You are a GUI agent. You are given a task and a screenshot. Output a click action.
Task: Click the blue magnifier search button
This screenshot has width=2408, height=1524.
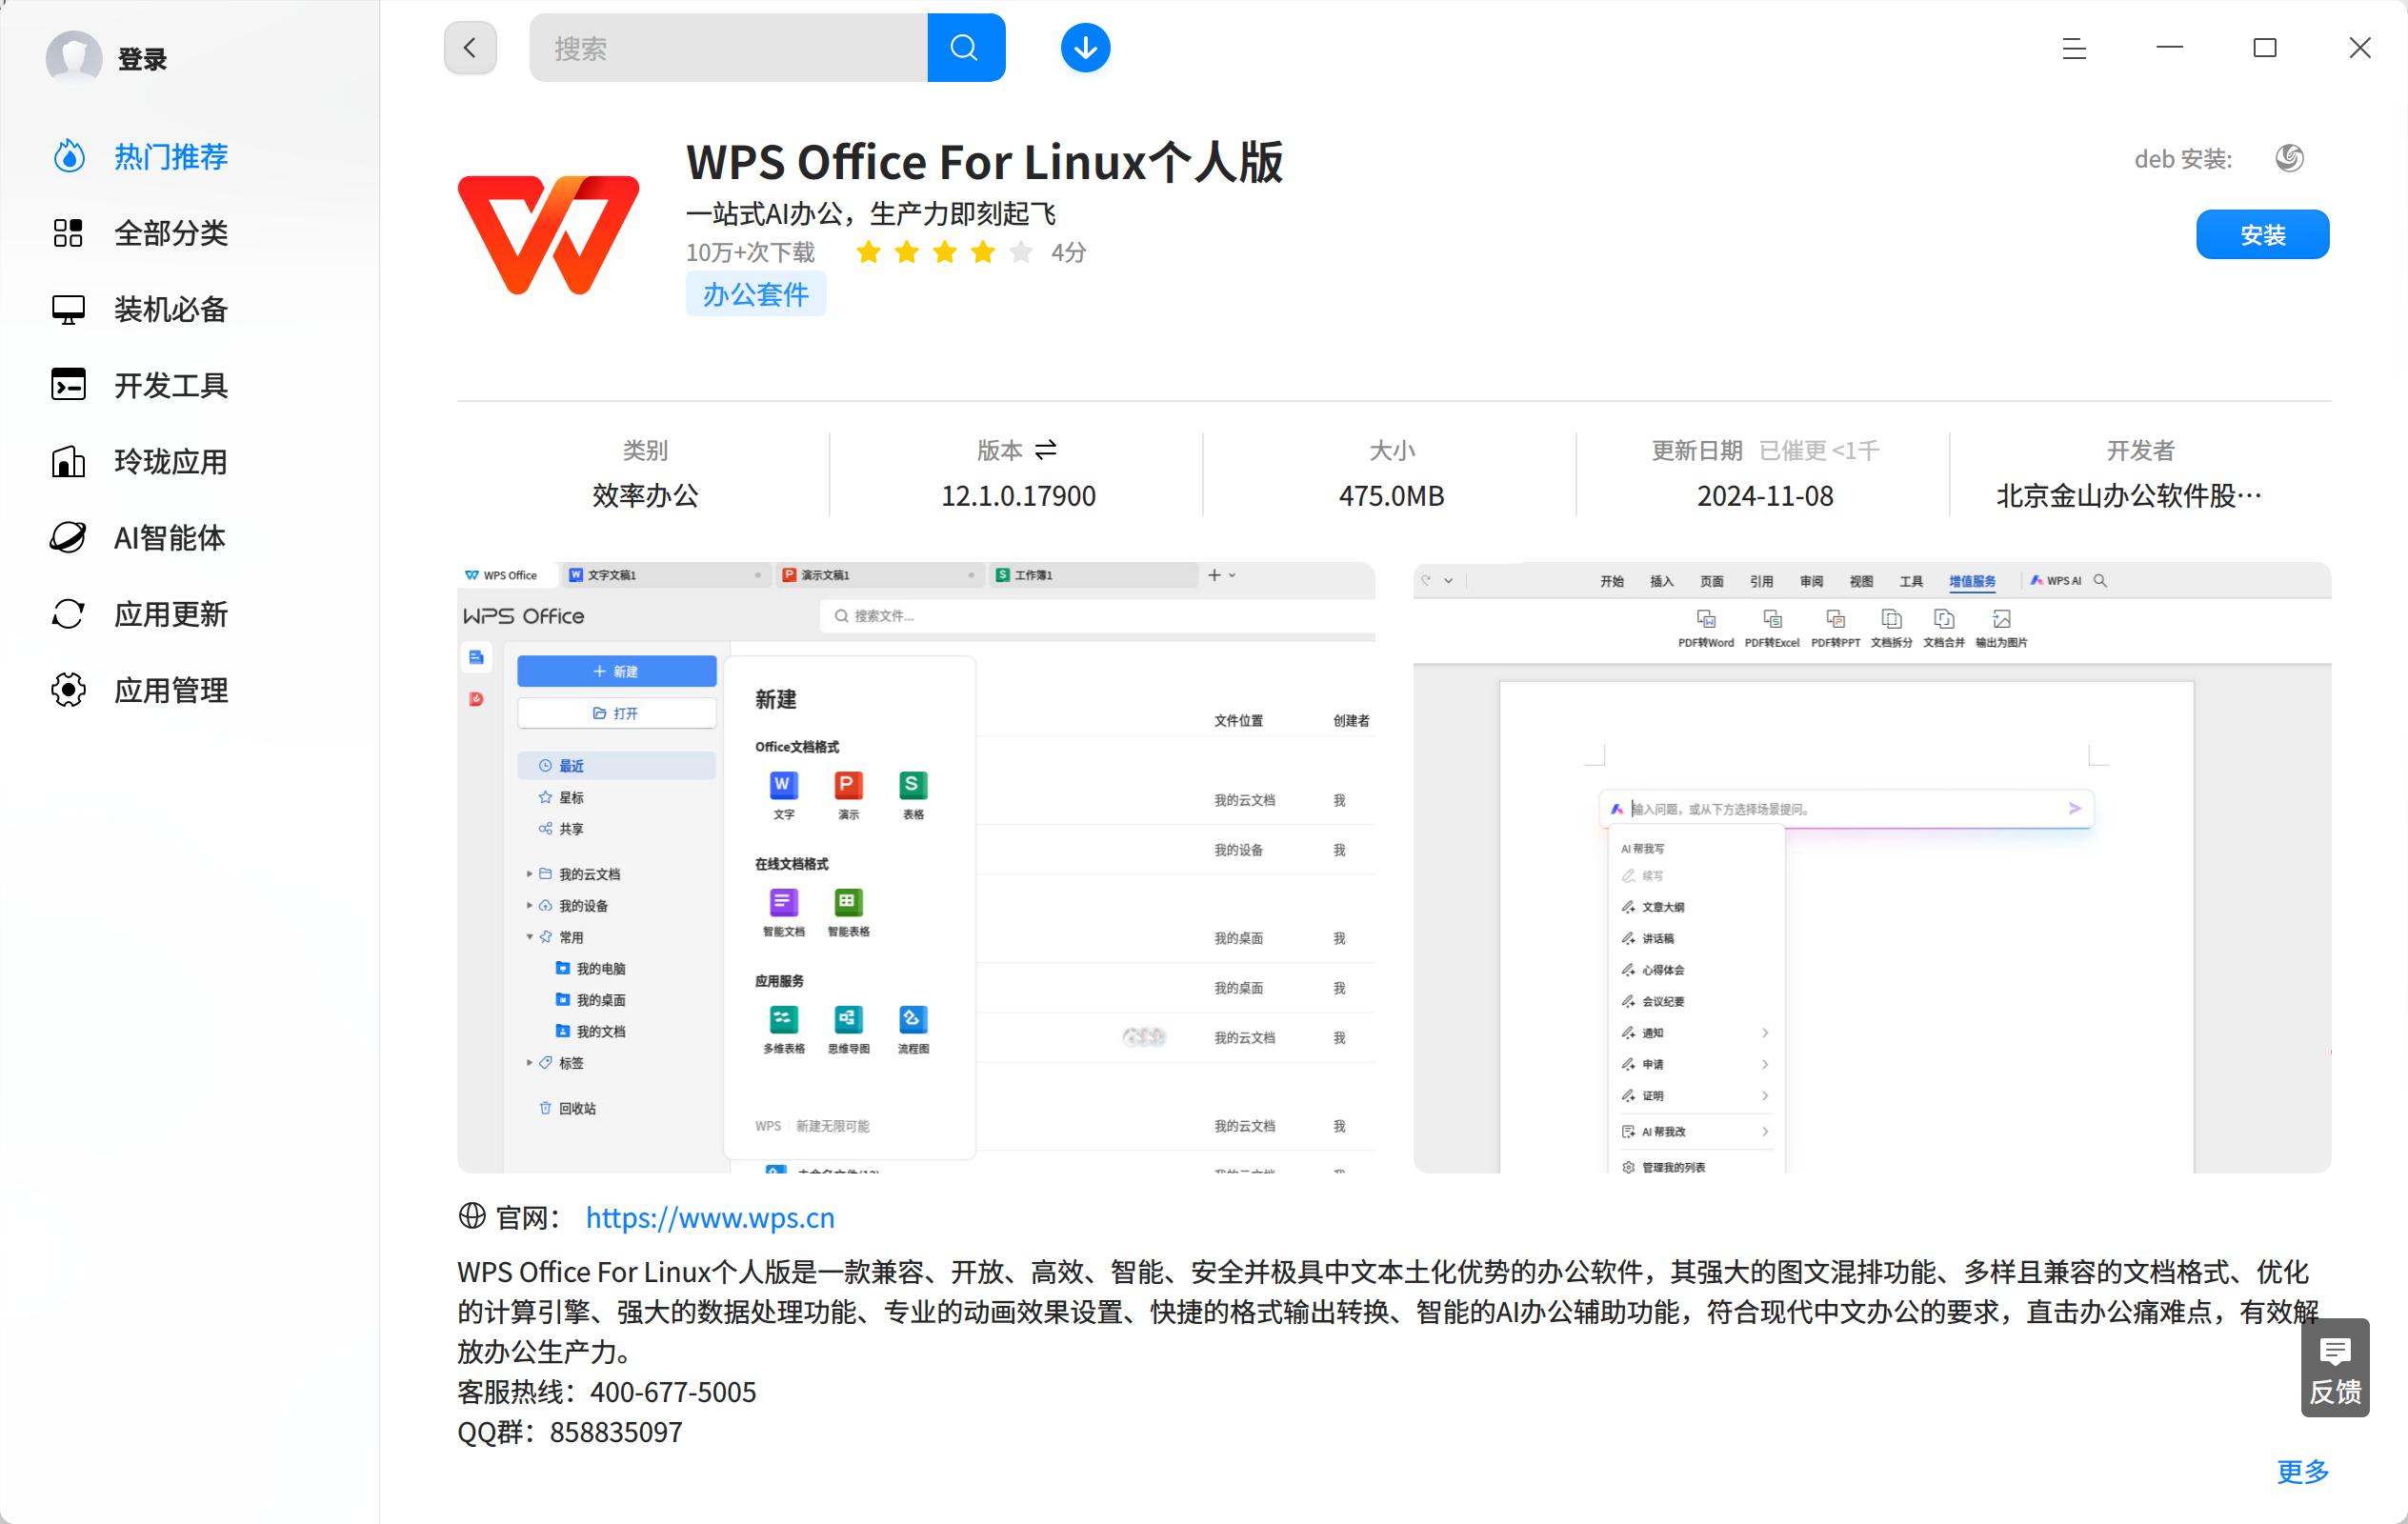coord(965,47)
